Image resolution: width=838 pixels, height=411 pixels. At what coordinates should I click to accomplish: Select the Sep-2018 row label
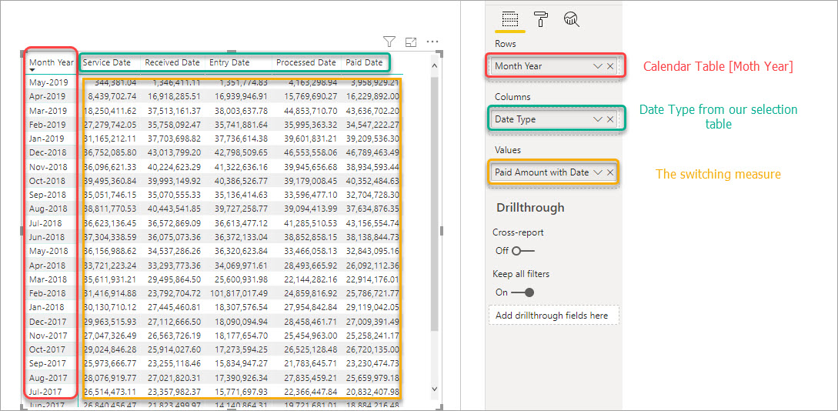pos(47,195)
